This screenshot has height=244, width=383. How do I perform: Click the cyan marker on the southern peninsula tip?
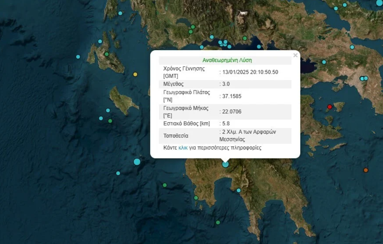[239, 190]
